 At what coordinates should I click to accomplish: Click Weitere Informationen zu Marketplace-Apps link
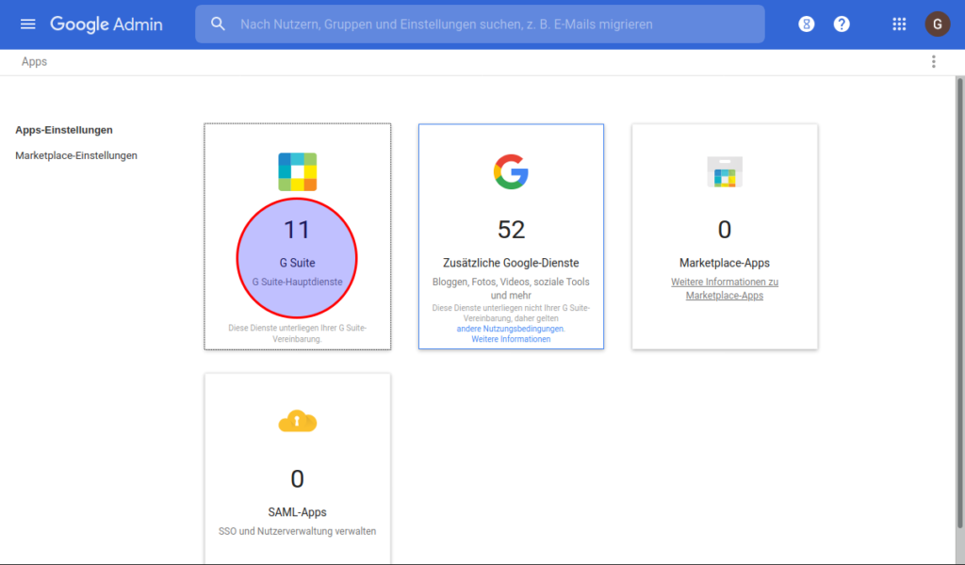(725, 288)
